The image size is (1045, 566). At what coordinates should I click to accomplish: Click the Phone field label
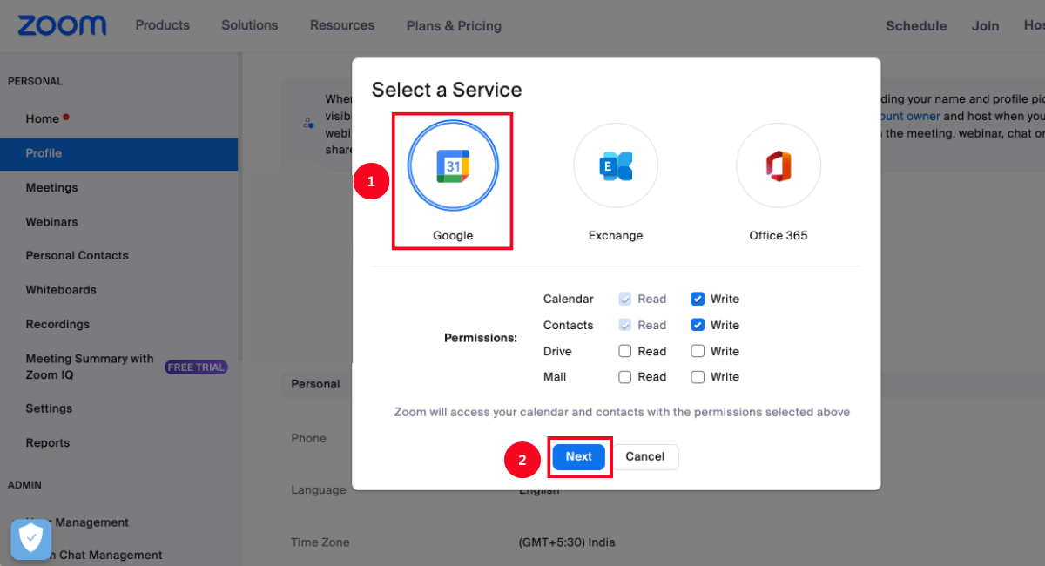point(309,438)
